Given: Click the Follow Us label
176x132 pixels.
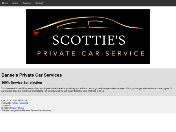Looking at the screenshot, I should tap(6, 103).
